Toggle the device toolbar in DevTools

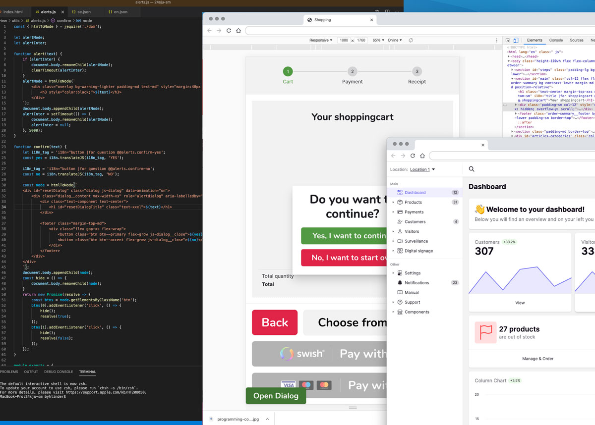pos(516,40)
